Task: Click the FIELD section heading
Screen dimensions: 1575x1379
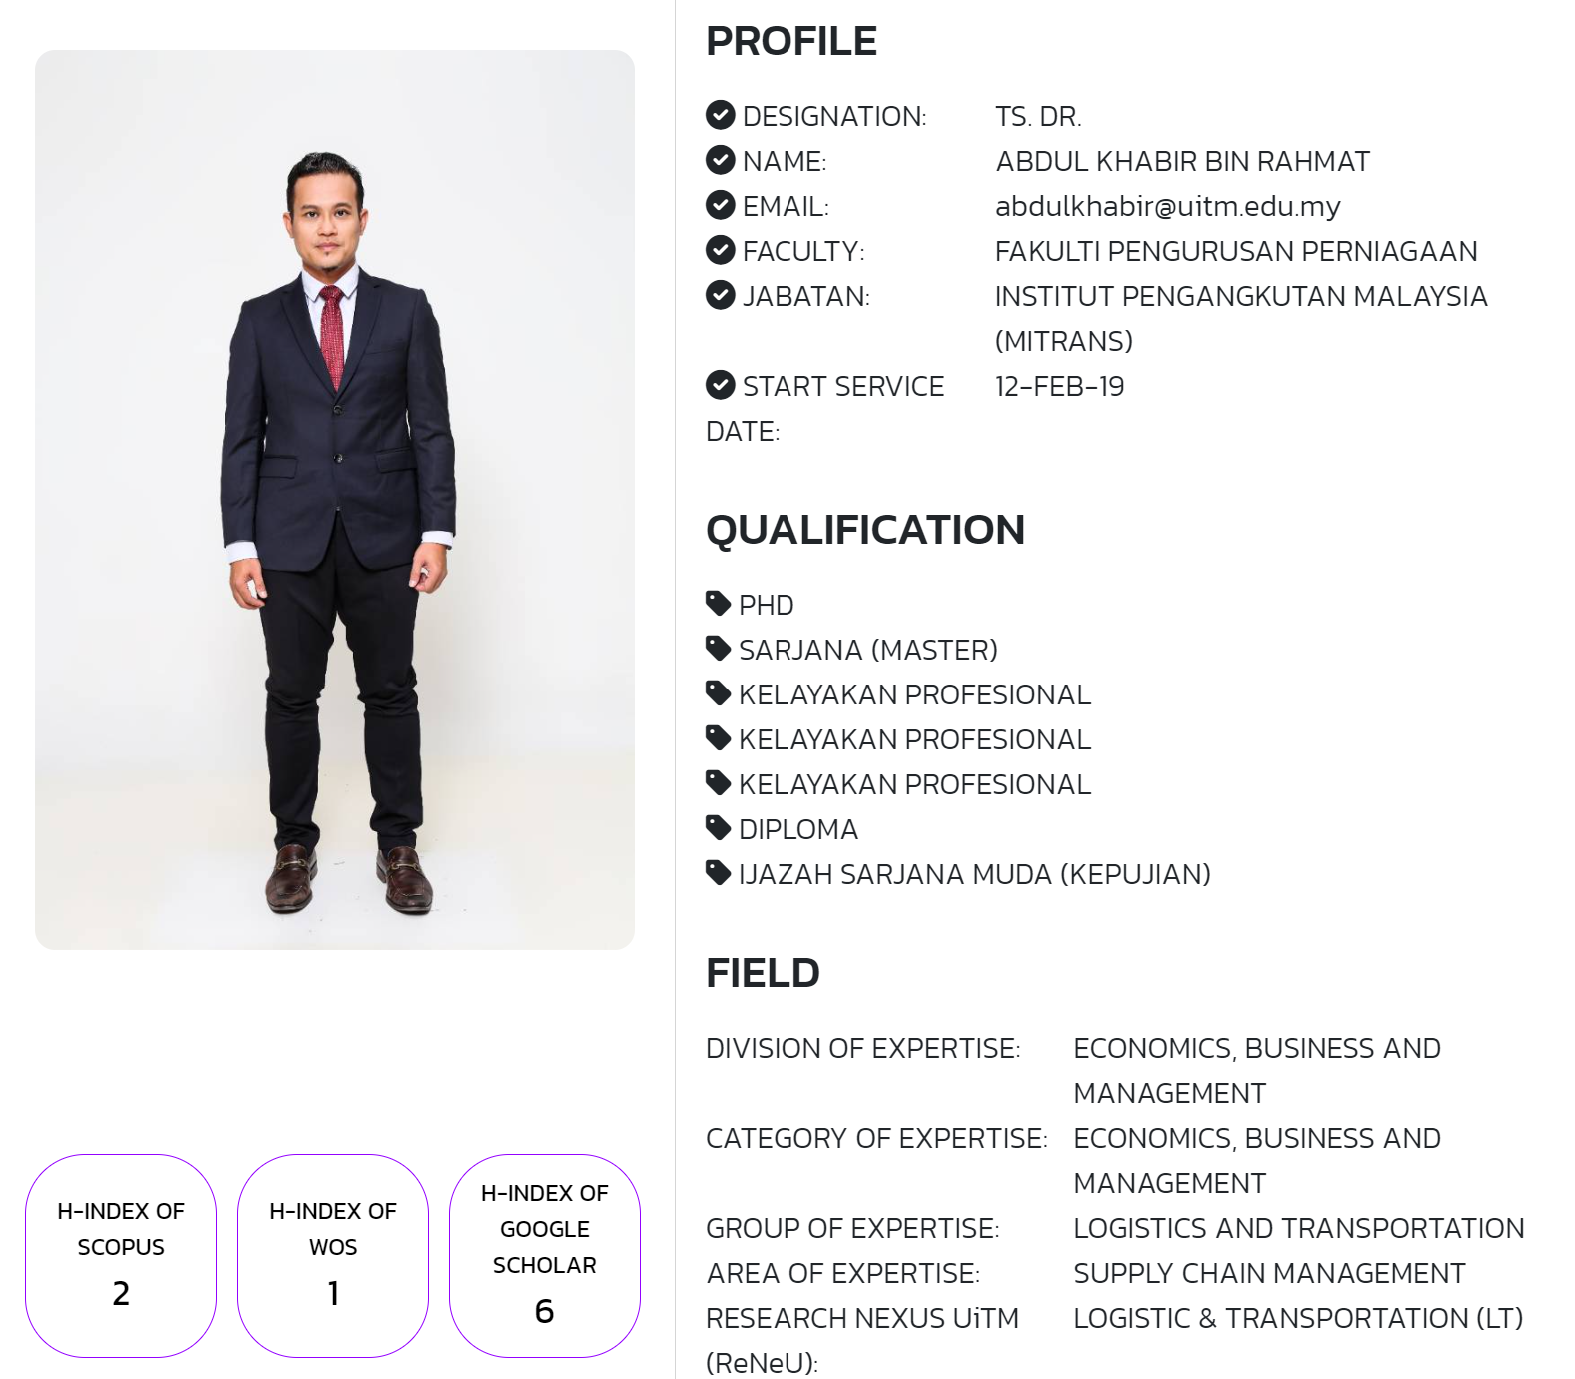Action: click(763, 973)
